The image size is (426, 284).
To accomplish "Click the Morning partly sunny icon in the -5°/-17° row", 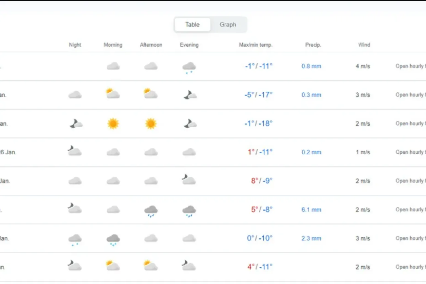I will [113, 94].
